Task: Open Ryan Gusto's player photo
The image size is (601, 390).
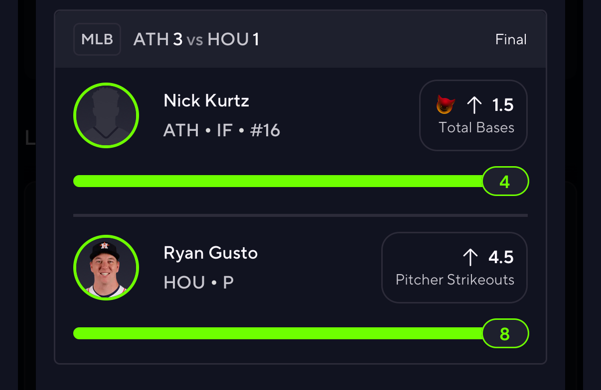Action: click(x=106, y=268)
